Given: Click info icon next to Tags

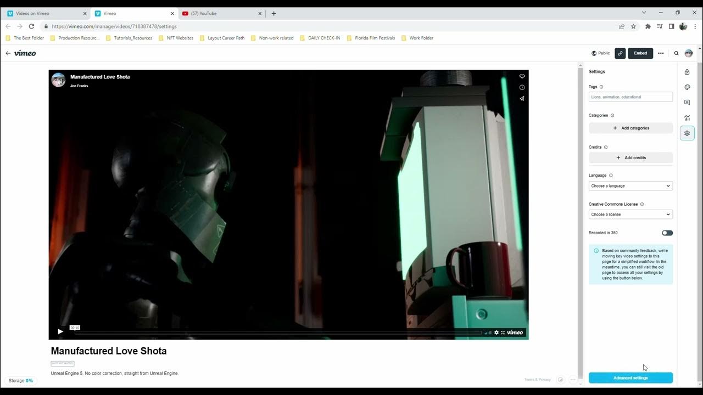Looking at the screenshot, I should pyautogui.click(x=601, y=87).
